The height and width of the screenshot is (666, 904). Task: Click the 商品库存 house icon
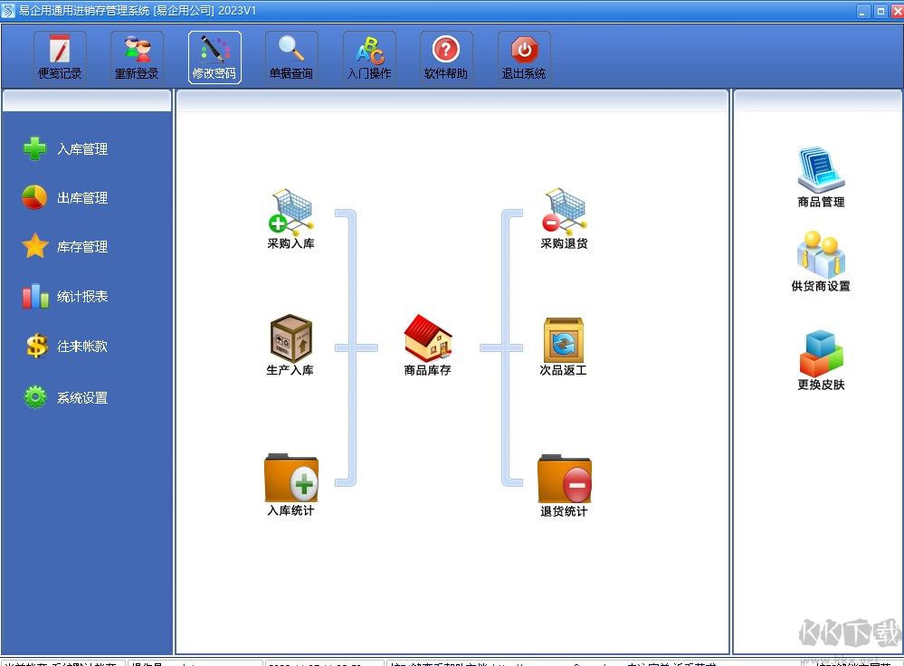pos(427,346)
